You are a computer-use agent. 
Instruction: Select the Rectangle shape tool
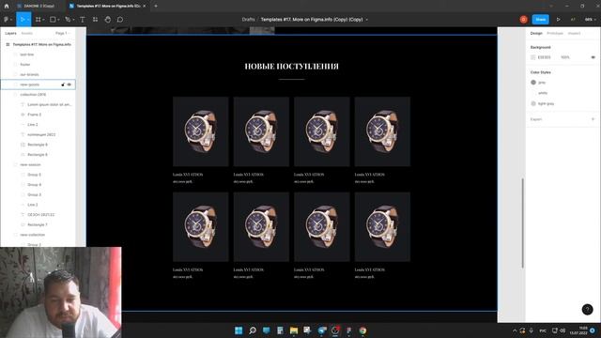coord(53,20)
